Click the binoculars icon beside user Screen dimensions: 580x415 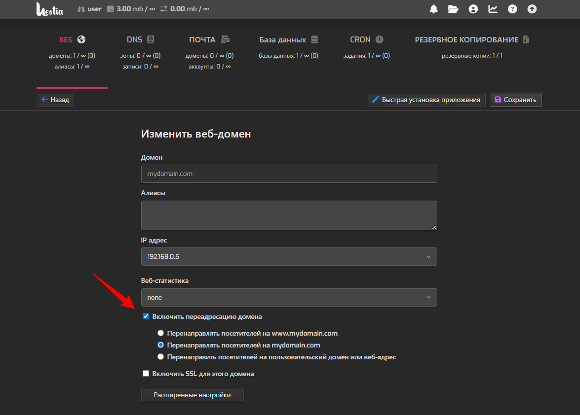point(81,9)
